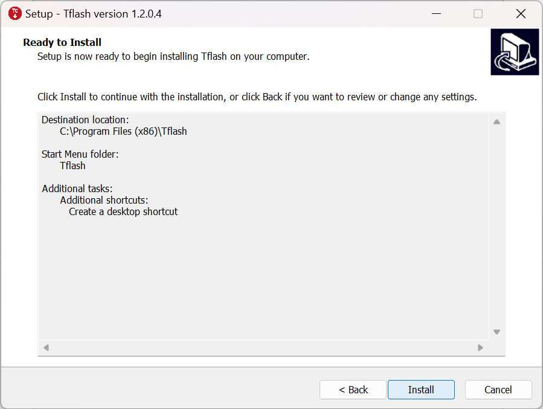Click the 'Setup - Tflash version 1.2.0.4' title
Image resolution: width=543 pixels, height=409 pixels.
pyautogui.click(x=94, y=14)
